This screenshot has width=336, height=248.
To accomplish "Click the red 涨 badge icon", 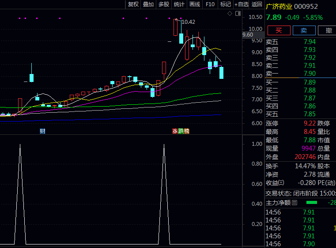I will click(175, 131).
